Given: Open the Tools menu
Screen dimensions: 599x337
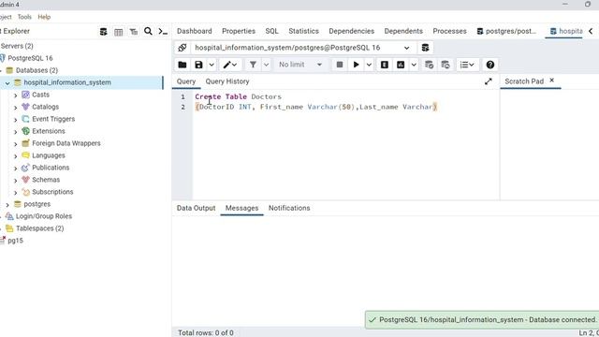Looking at the screenshot, I should 24,17.
